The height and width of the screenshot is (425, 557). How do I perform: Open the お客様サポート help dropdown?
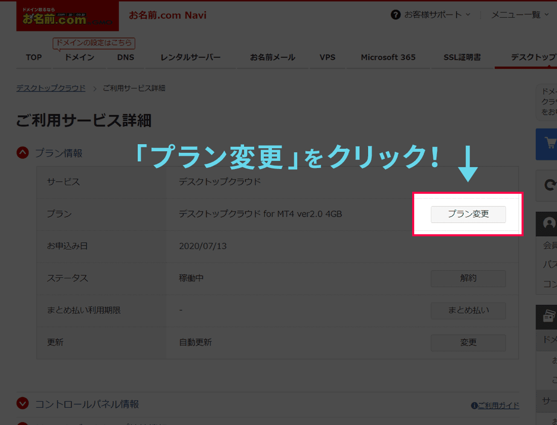[x=437, y=15]
